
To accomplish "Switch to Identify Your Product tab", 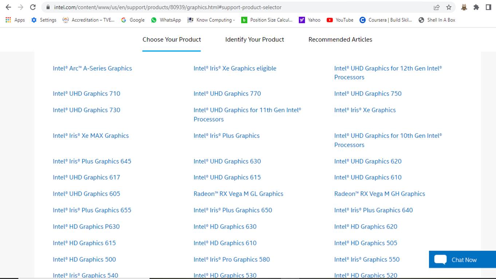I will 255,40.
